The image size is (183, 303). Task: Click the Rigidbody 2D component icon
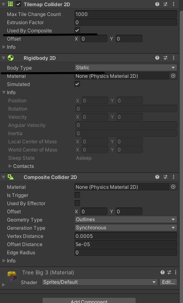click(x=11, y=58)
